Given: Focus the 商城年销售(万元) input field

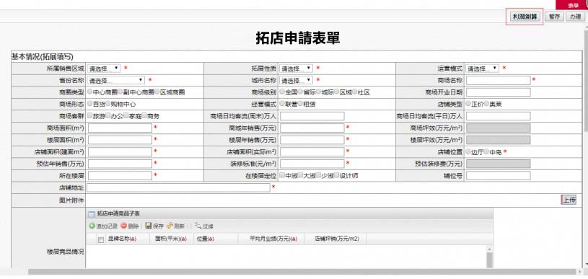Looking at the screenshot, I should 312,128.
